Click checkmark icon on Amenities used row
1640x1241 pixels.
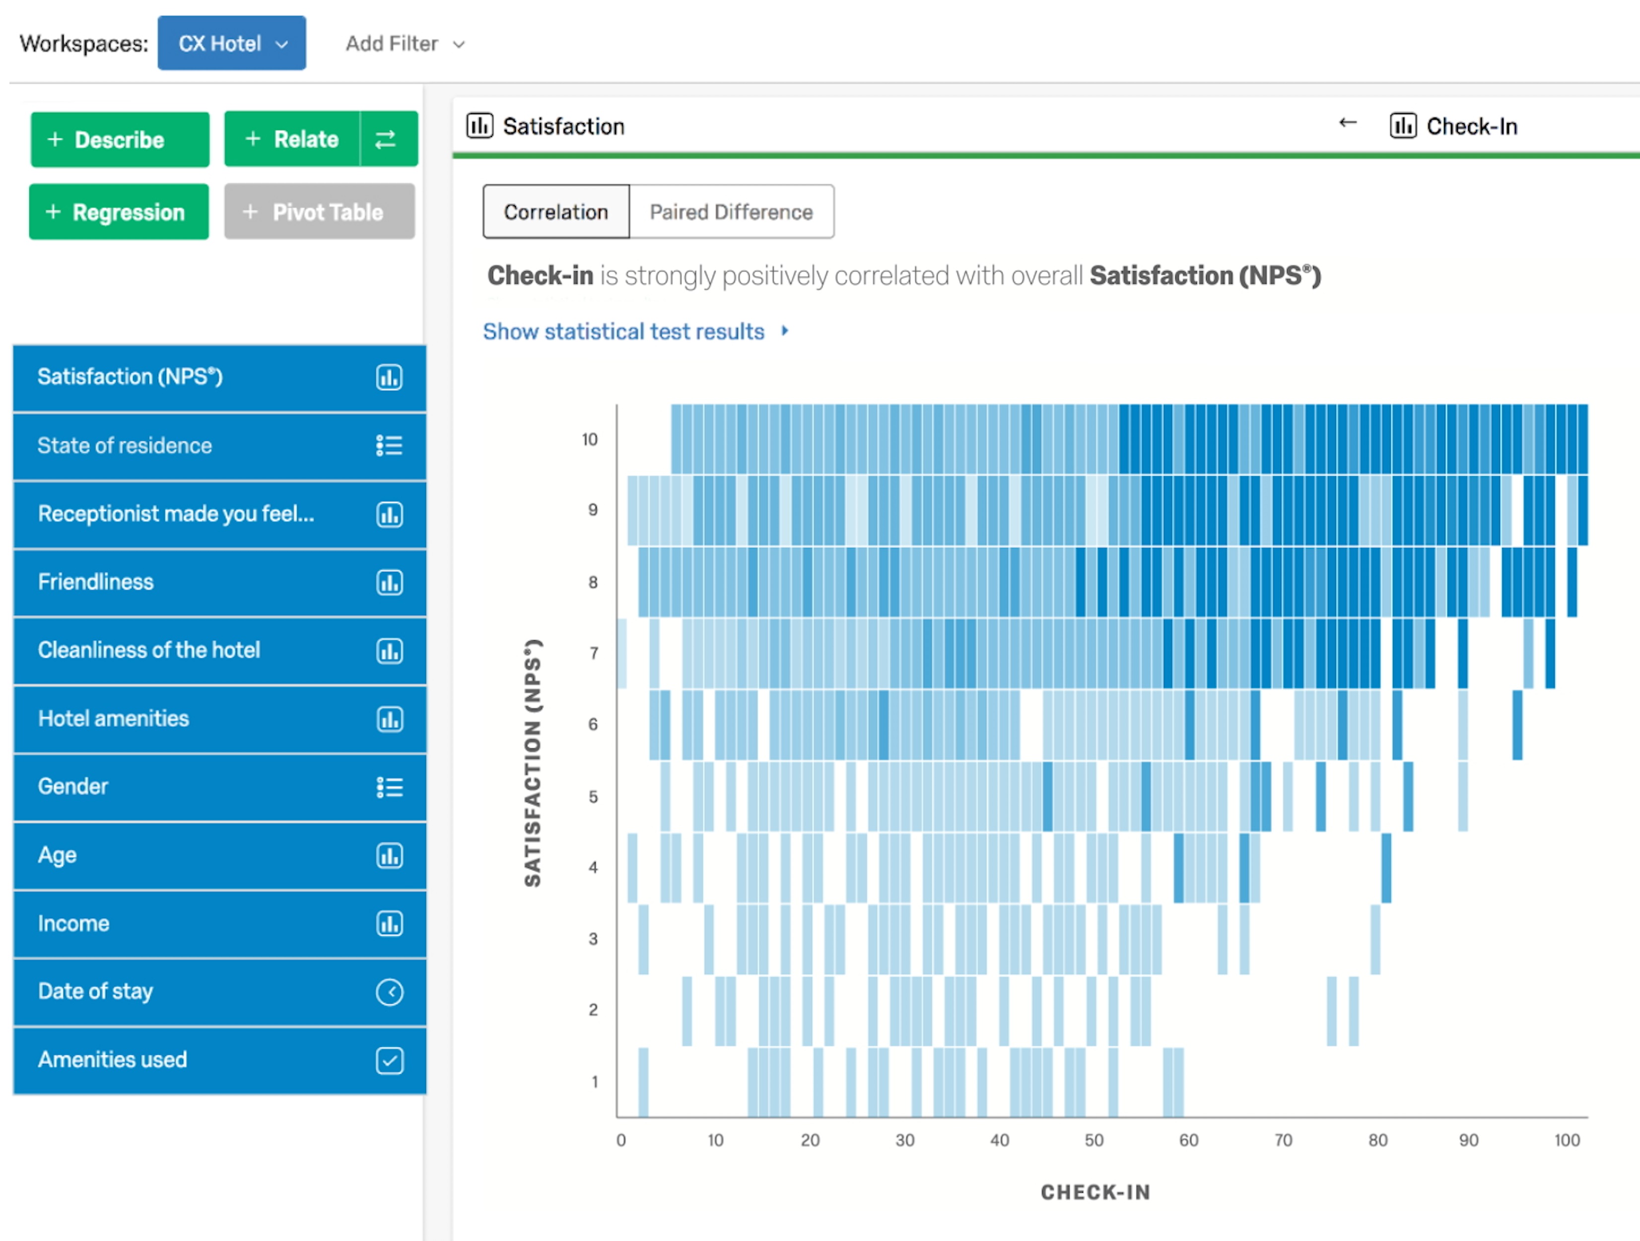tap(389, 1060)
